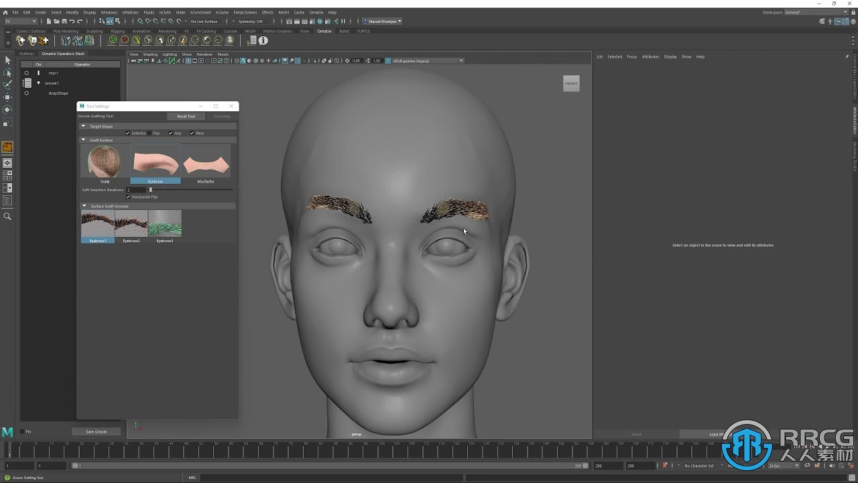Toggle the Horizontal Flip checkbox
The width and height of the screenshot is (858, 483).
[128, 197]
